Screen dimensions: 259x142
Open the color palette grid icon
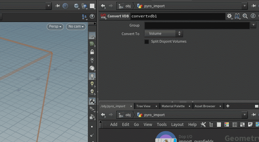click(x=227, y=125)
